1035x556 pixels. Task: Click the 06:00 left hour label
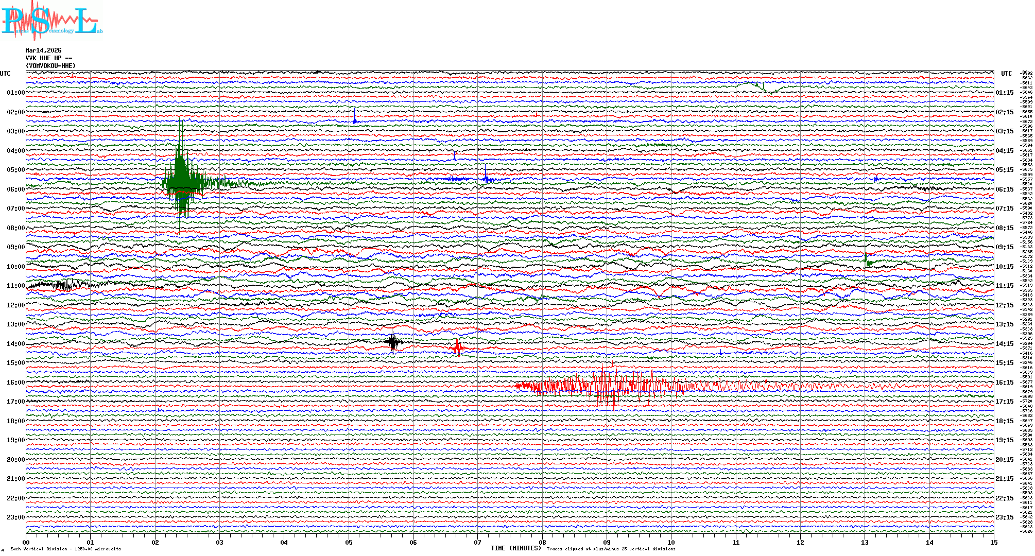pos(15,189)
